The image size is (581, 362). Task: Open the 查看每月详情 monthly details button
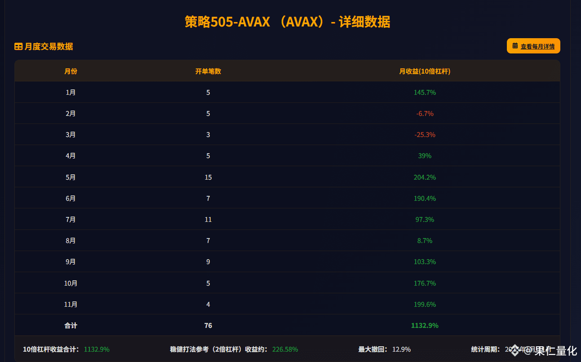(533, 46)
